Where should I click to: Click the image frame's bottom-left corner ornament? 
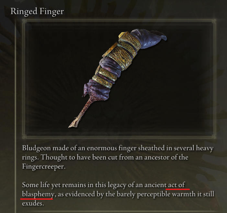pyautogui.click(x=24, y=136)
